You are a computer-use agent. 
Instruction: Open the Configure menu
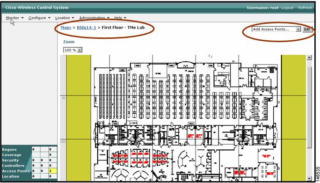click(39, 18)
